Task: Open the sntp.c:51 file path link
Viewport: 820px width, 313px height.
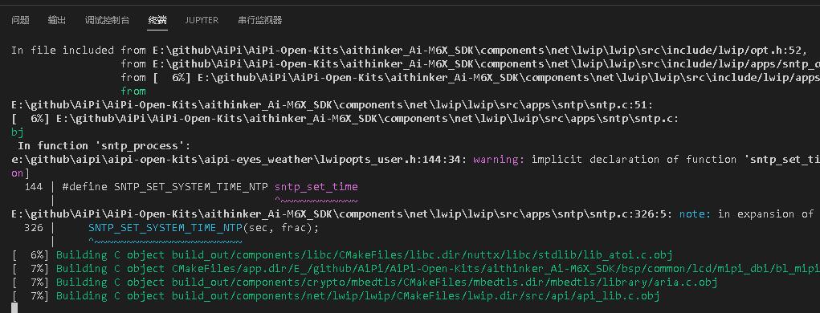Action: coord(332,104)
